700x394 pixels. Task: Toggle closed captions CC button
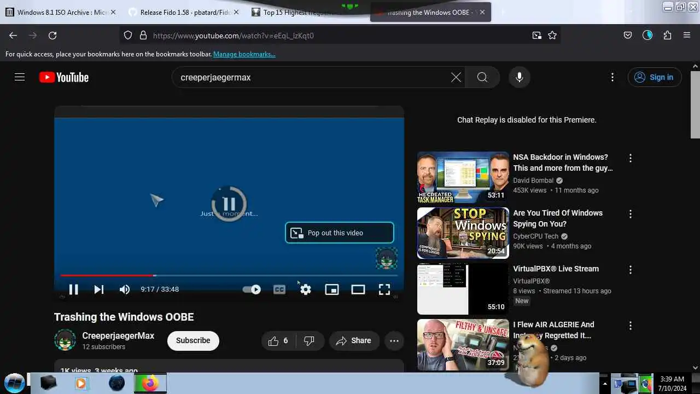[x=279, y=289]
